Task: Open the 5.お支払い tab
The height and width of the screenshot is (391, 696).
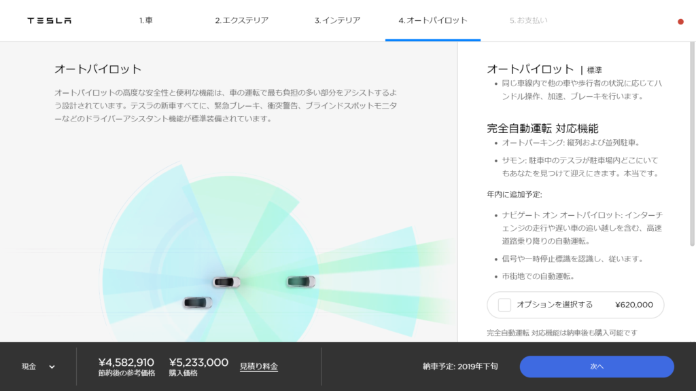Action: pos(528,20)
